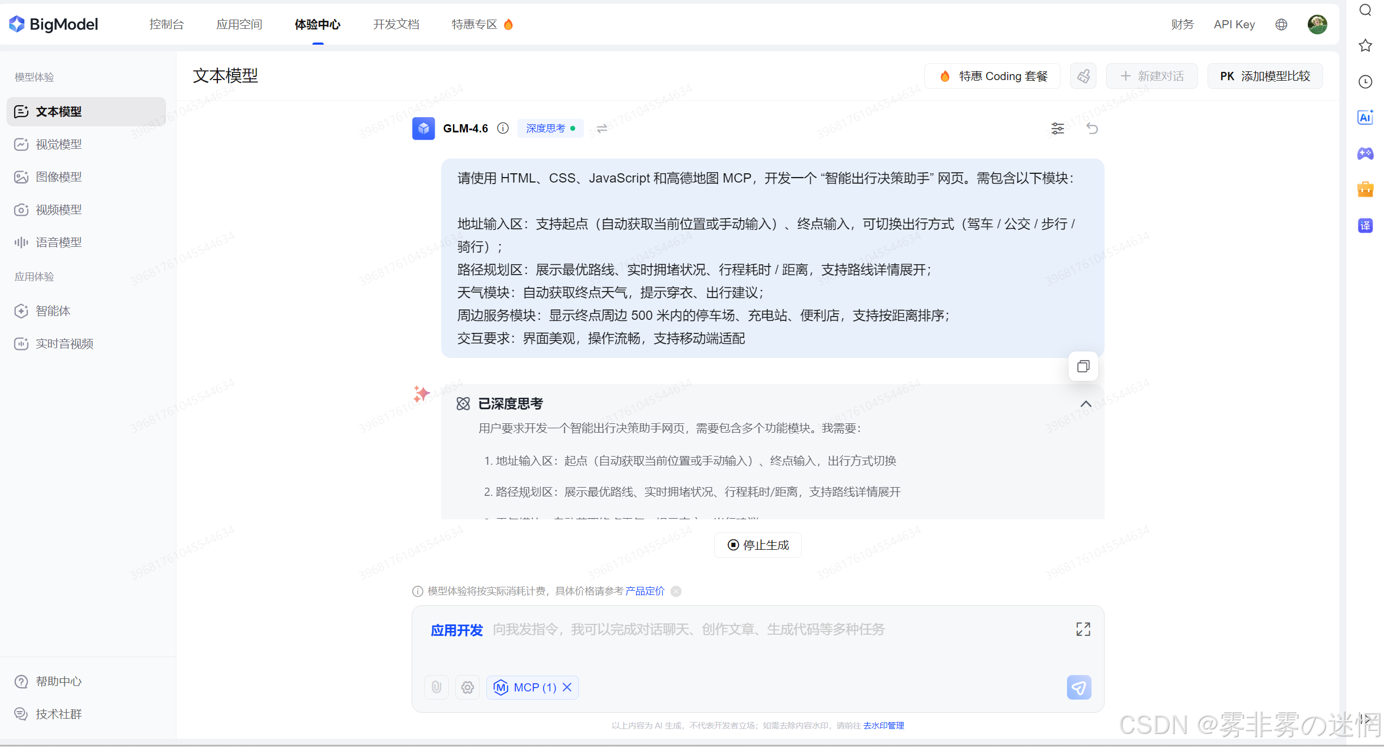Open the language globe menu
This screenshot has height=747, width=1384.
pyautogui.click(x=1281, y=25)
